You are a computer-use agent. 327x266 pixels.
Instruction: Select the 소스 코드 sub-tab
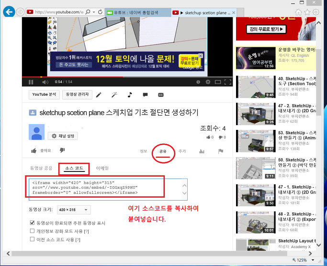point(74,168)
